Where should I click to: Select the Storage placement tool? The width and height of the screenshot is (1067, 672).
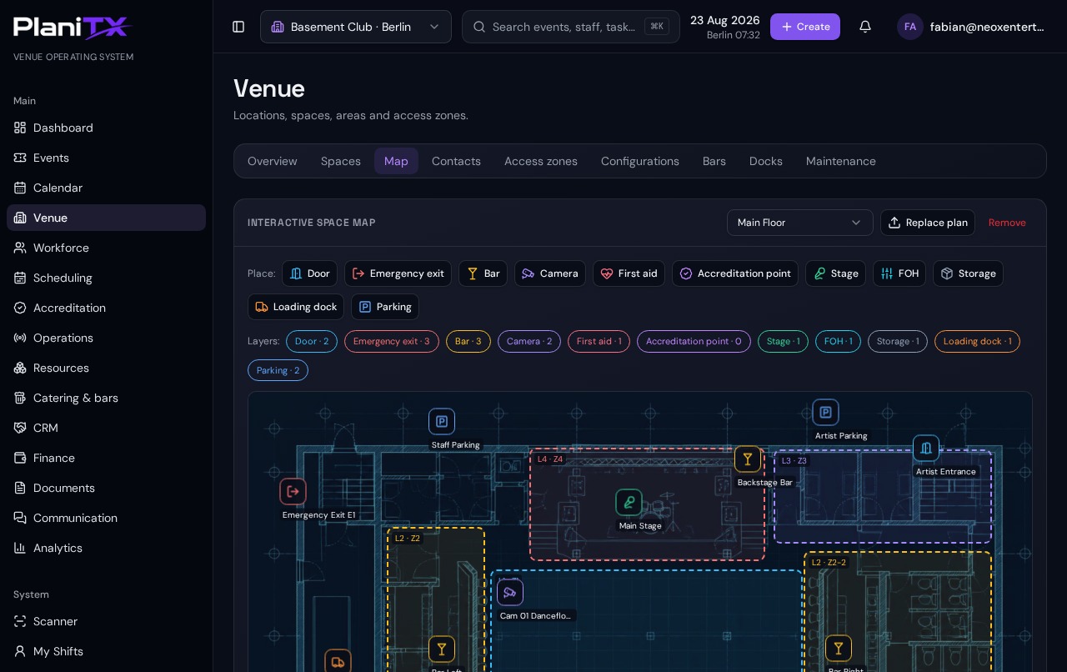[x=968, y=273]
